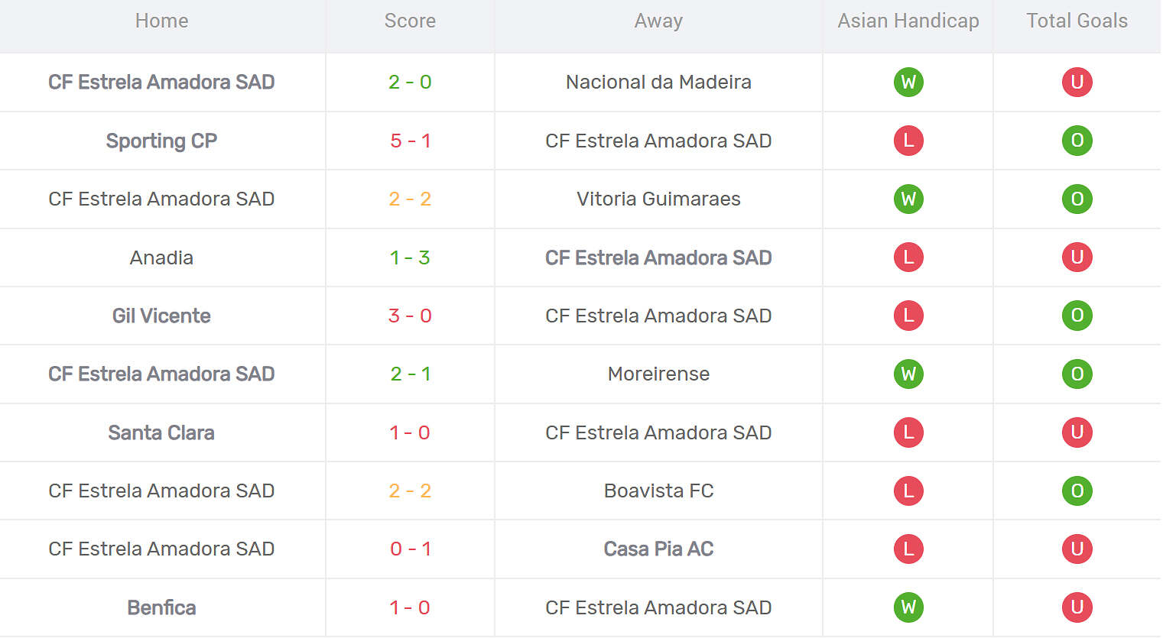This screenshot has height=638, width=1163.
Task: Click the red U badge in the Santa Clara row
Action: click(1077, 432)
